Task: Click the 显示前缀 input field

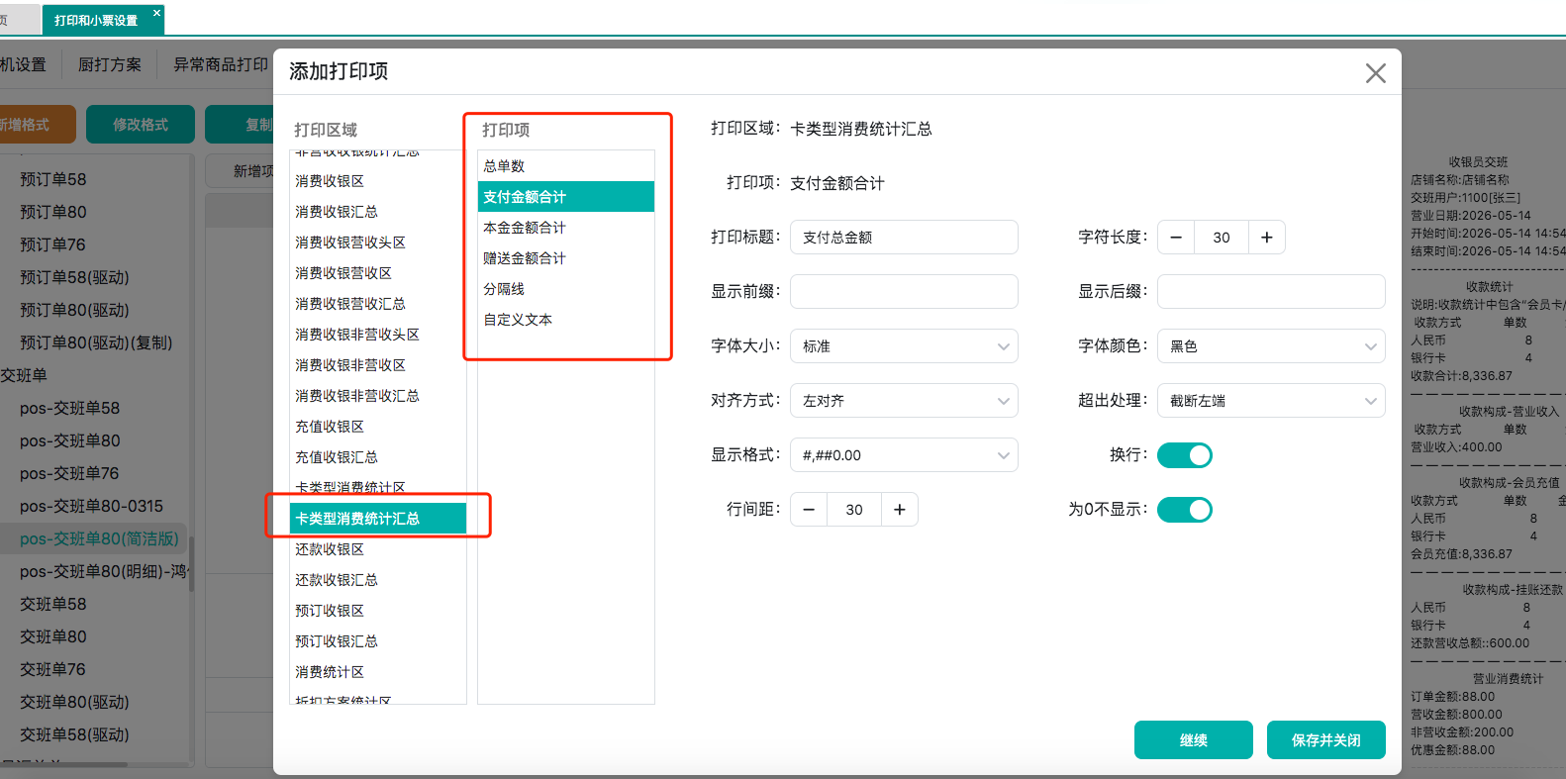Action: (904, 292)
